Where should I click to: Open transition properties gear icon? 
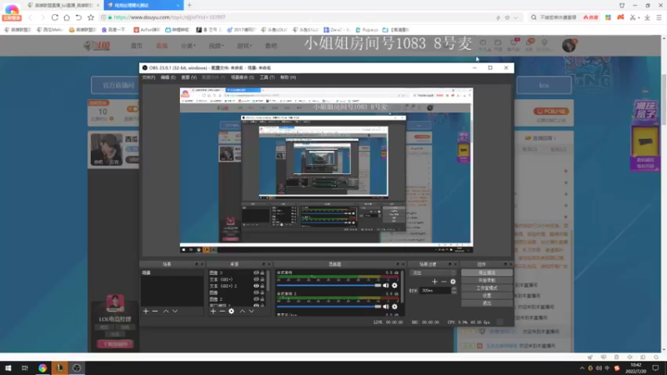click(x=453, y=282)
